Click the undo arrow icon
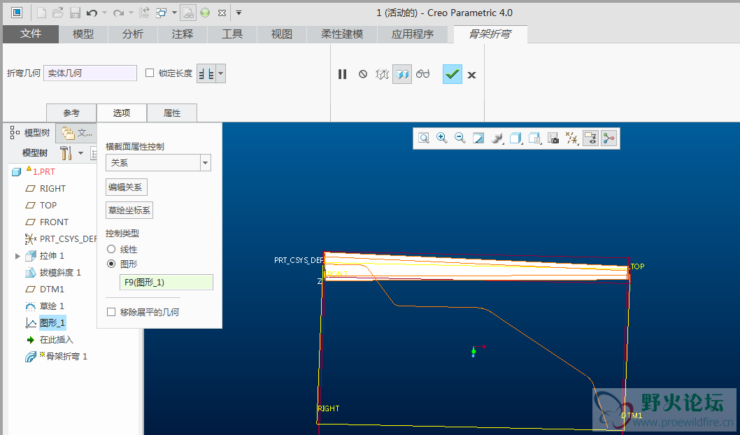 point(92,13)
